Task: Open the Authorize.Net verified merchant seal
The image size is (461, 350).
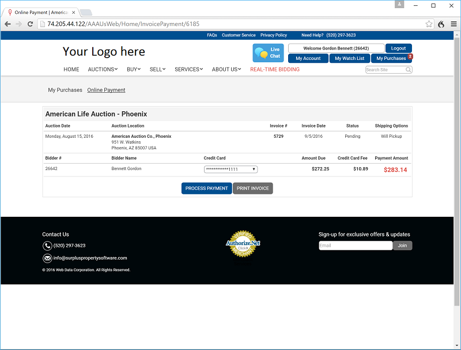Action: [243, 243]
